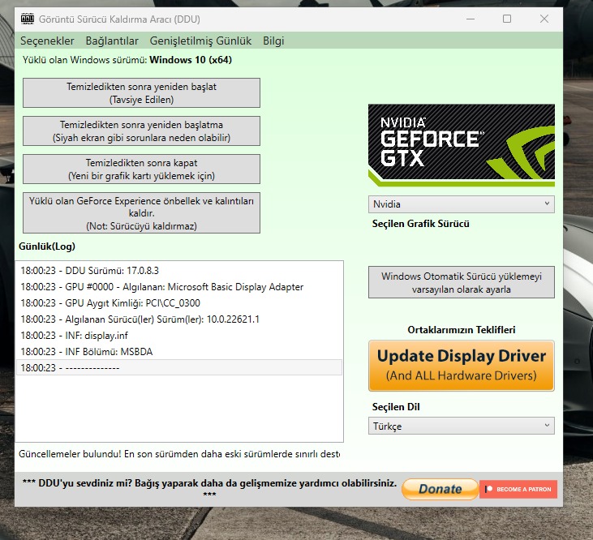Select log row GPU Aygıt Kimliği: PCI\CC_0300
593x540 pixels.
179,303
